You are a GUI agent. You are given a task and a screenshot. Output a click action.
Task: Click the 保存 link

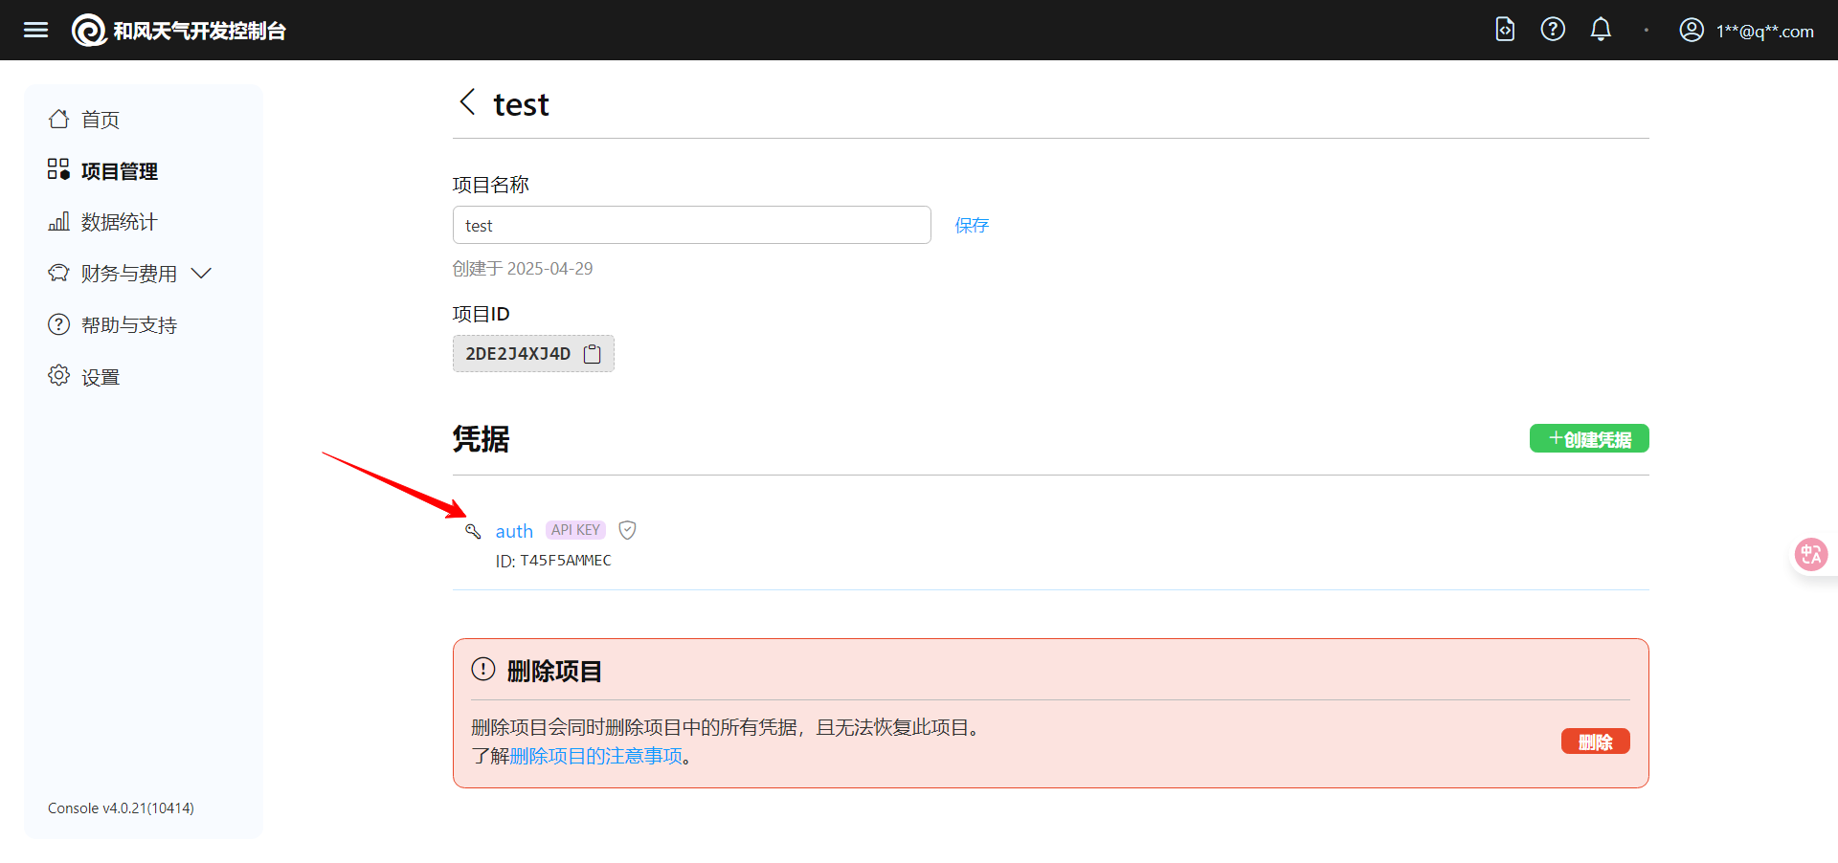(972, 226)
